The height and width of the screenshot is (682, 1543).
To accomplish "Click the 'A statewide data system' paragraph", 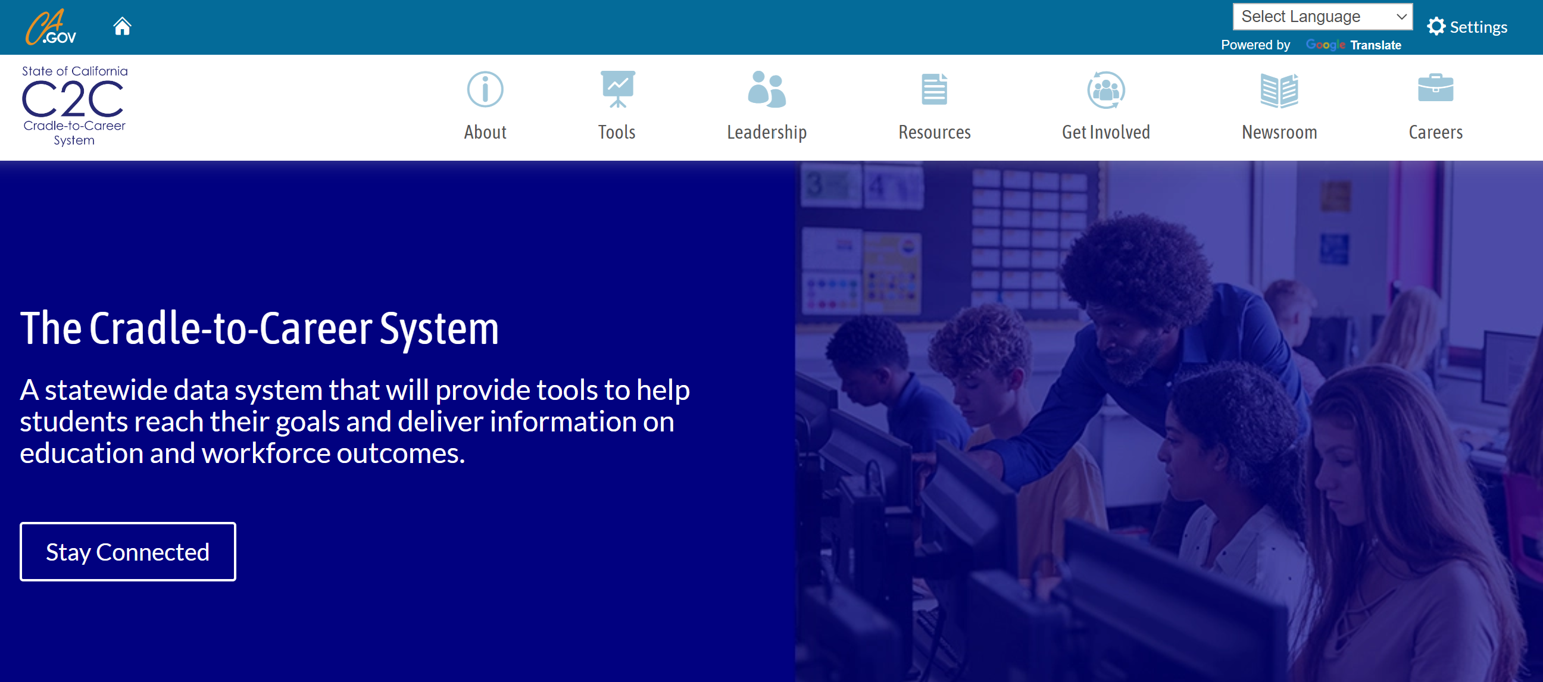I will click(x=355, y=421).
